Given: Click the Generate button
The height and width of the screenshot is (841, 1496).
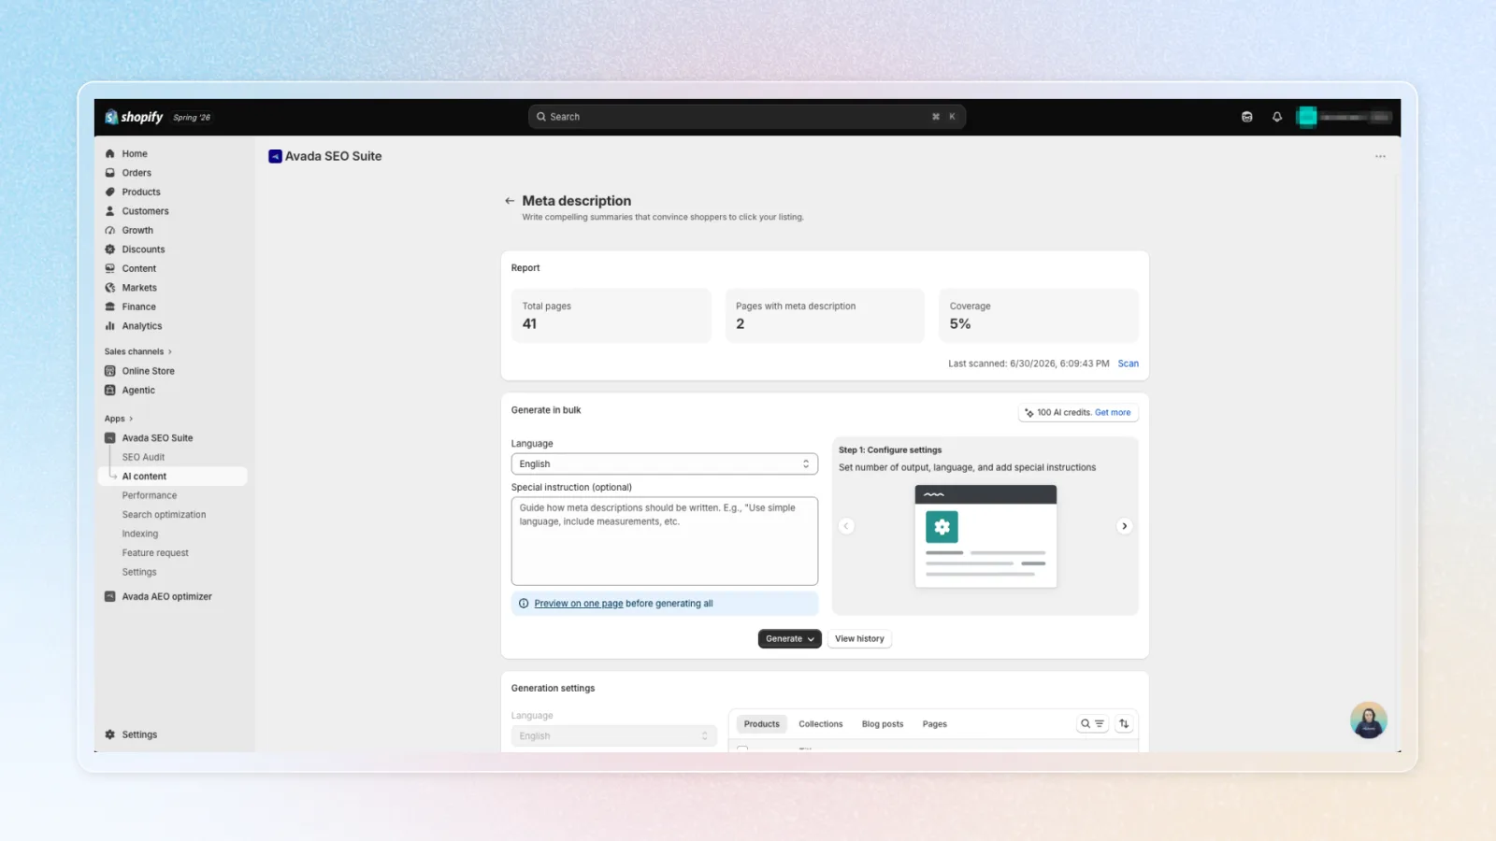Looking at the screenshot, I should click(x=789, y=638).
